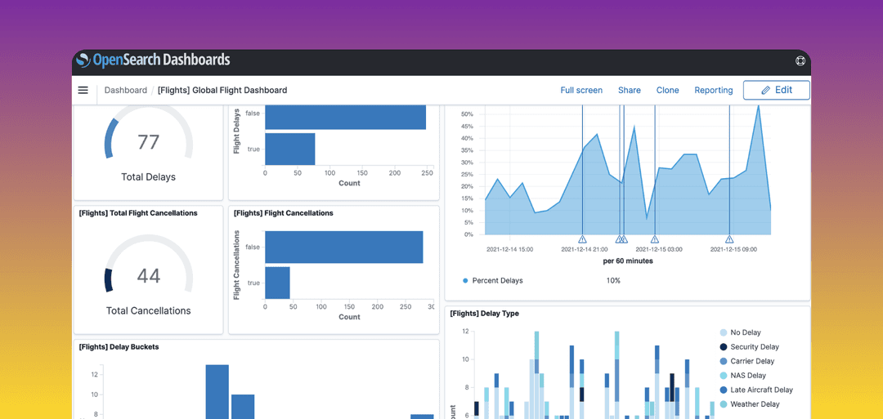Screen dimensions: 883x419
Task: Click the Edit button
Action: click(777, 90)
